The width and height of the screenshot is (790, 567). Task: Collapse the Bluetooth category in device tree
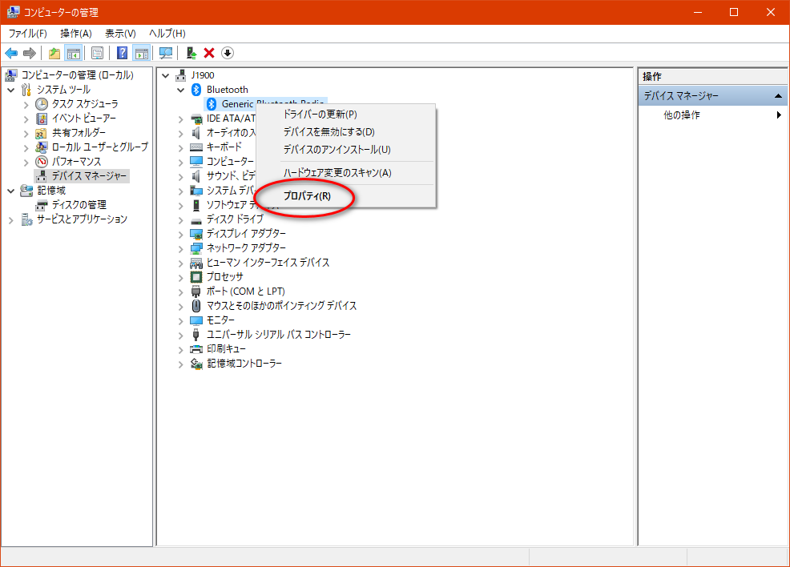[180, 90]
